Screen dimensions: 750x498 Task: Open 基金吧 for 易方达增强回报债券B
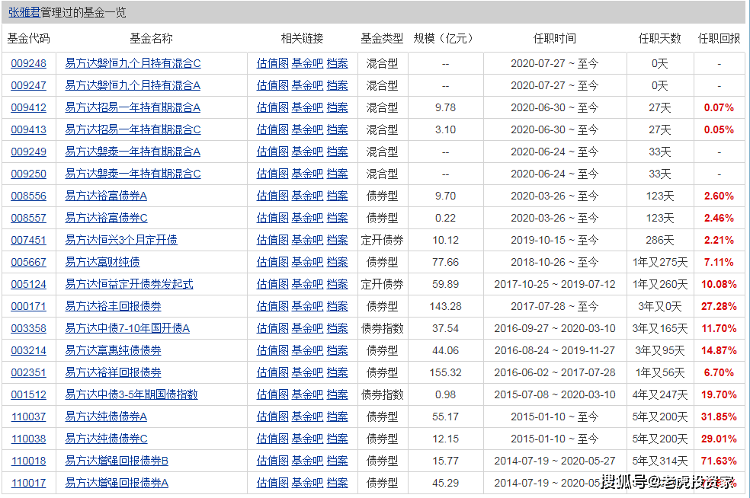click(x=307, y=461)
